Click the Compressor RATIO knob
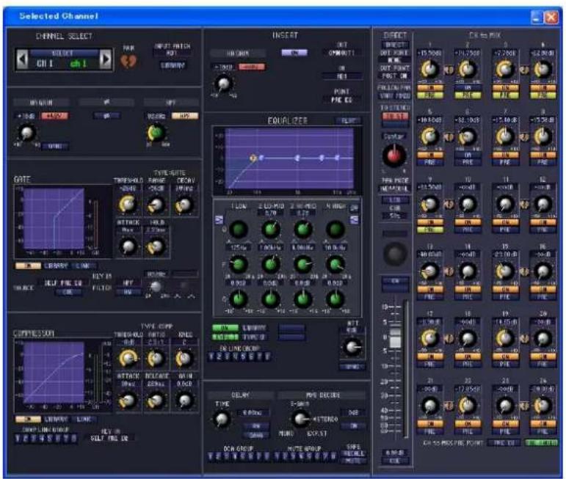The image size is (566, 479). (156, 358)
